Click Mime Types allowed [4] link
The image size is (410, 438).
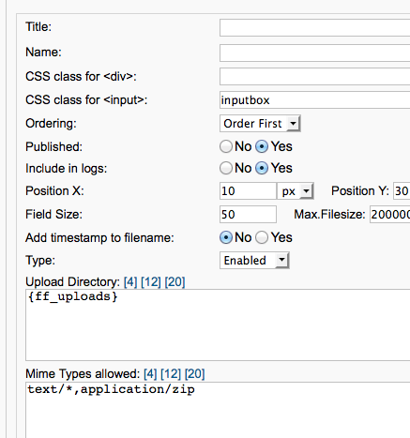pos(150,374)
